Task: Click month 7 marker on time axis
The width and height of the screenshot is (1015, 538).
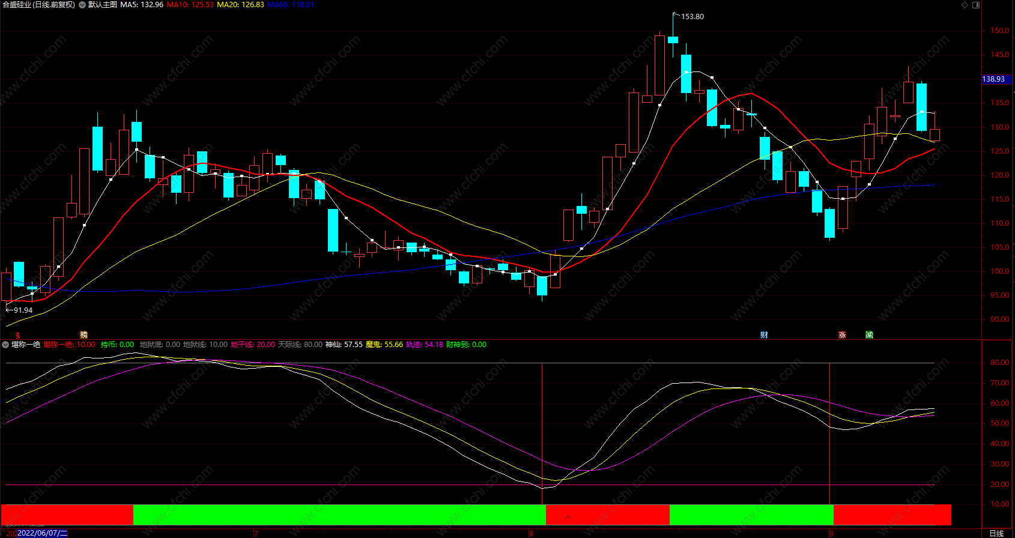Action: tap(256, 533)
